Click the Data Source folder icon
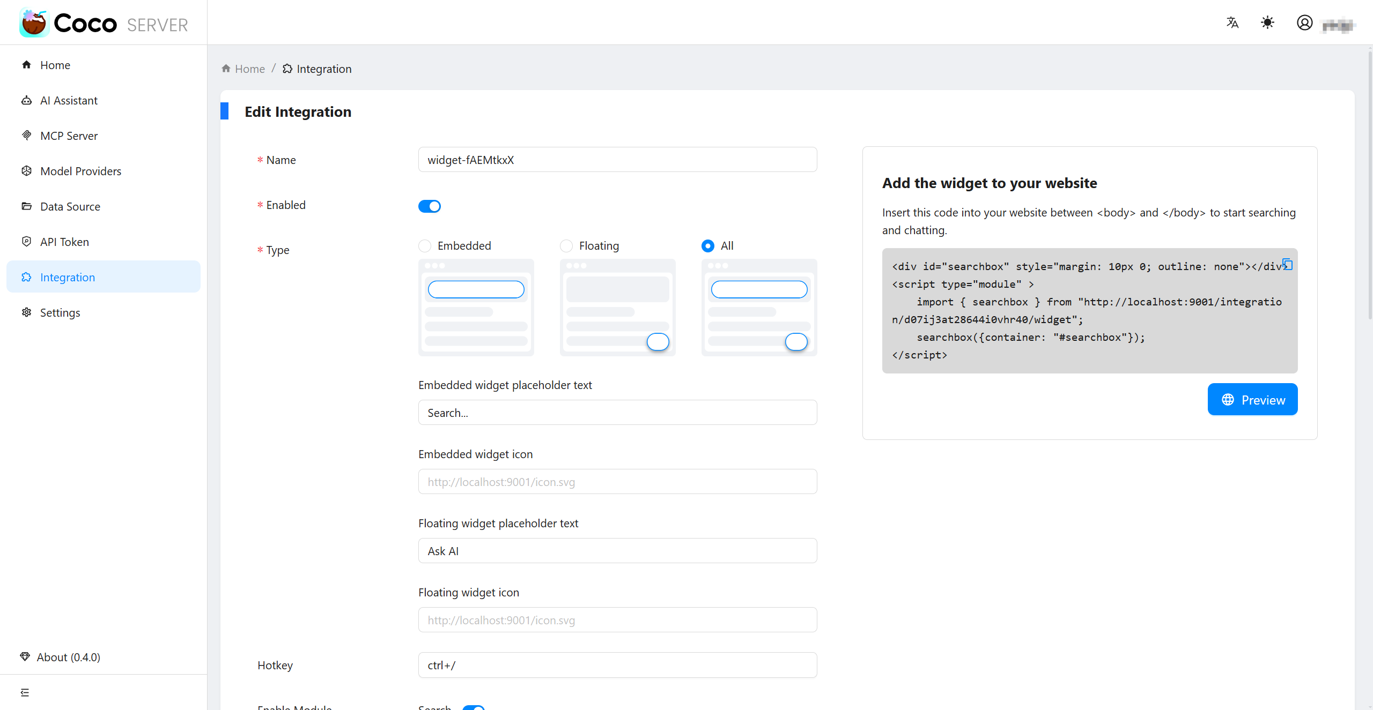Viewport: 1373px width, 710px height. [x=26, y=206]
